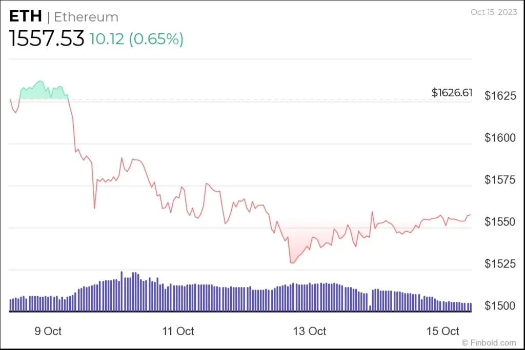
Task: Click the $1625 price axis label
Action: click(x=500, y=96)
